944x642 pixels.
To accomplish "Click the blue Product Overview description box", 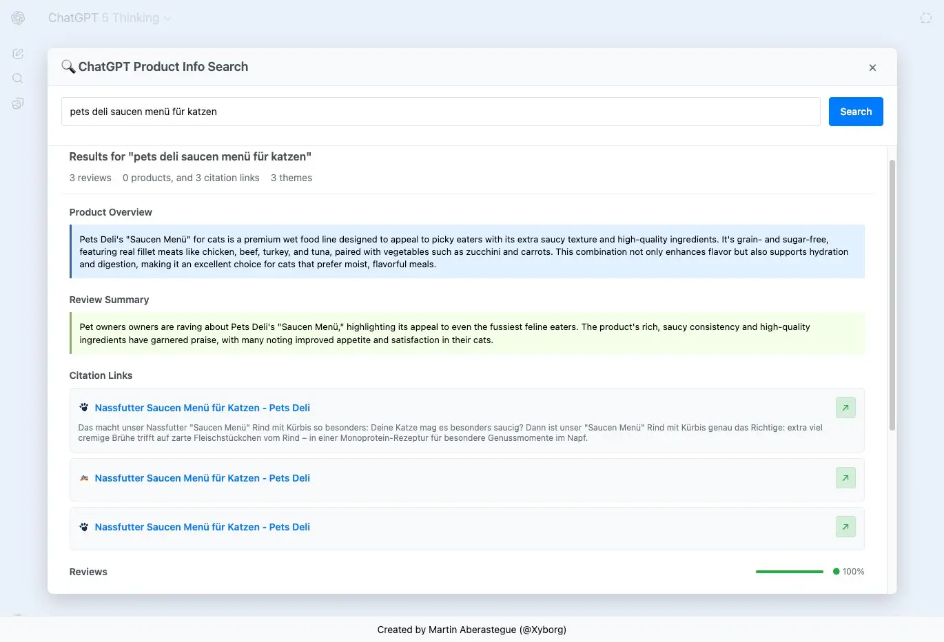I will click(467, 251).
